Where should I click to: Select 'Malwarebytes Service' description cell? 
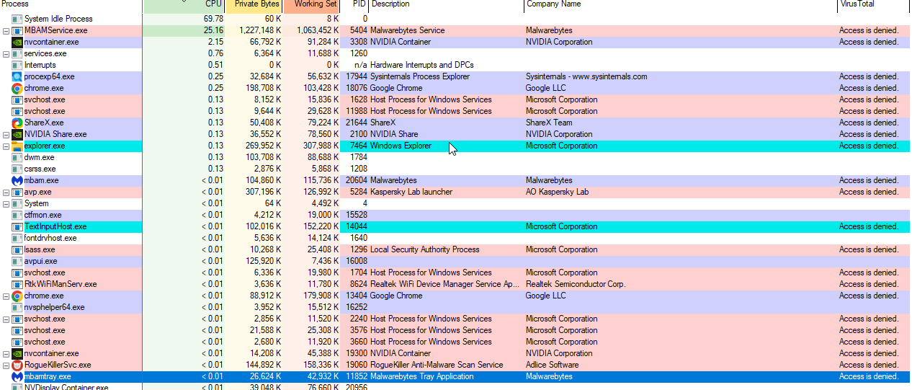pyautogui.click(x=408, y=30)
